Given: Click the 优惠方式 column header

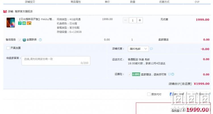Looking at the screenshot, I should point(164,2).
